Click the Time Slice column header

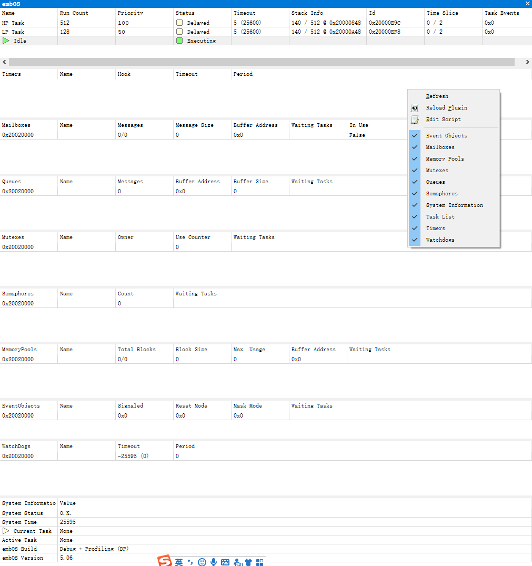(x=442, y=13)
